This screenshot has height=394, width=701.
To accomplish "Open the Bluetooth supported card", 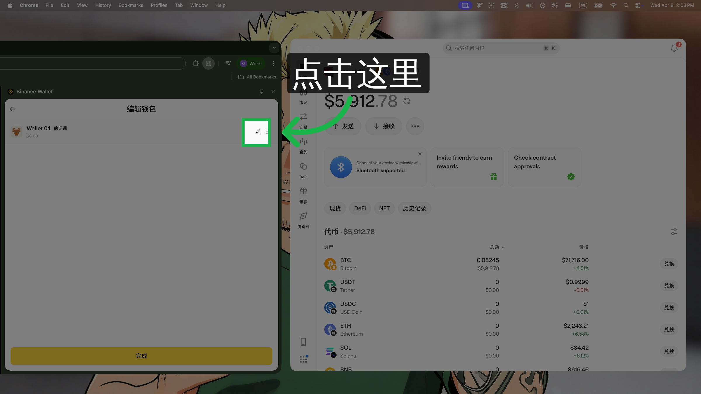I will coord(375,167).
